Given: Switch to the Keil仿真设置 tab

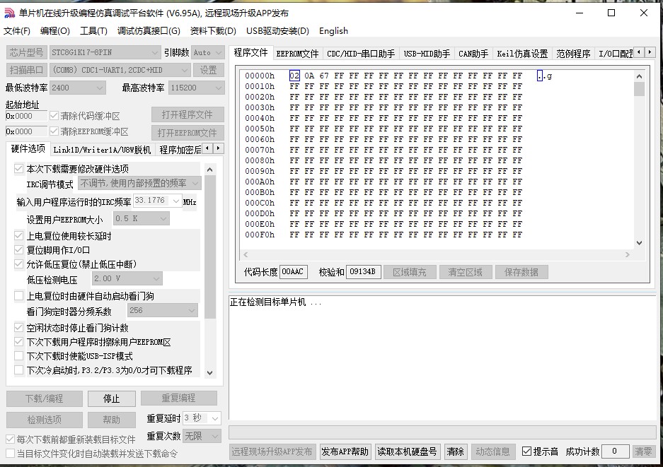Looking at the screenshot, I should (522, 54).
